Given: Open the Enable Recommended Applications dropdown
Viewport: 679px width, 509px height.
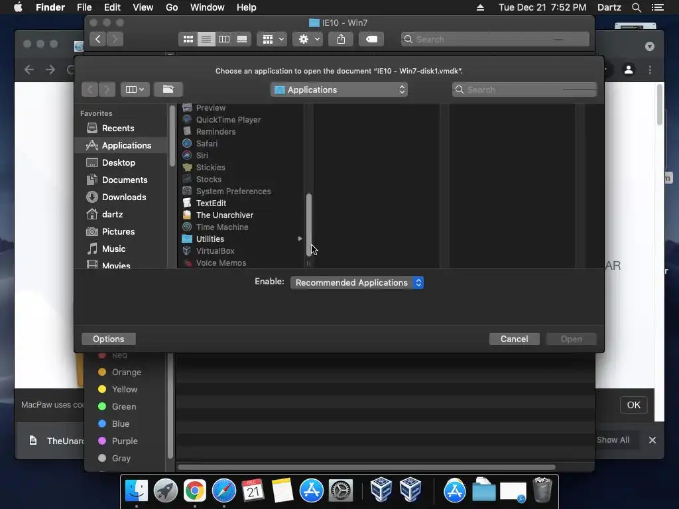Looking at the screenshot, I should coord(357,282).
